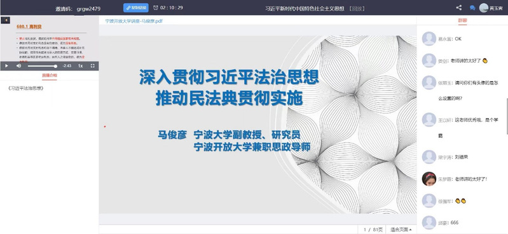Viewport: 508px width, 234px height.
Task: Click the video progress slider handle
Action: coord(55,66)
